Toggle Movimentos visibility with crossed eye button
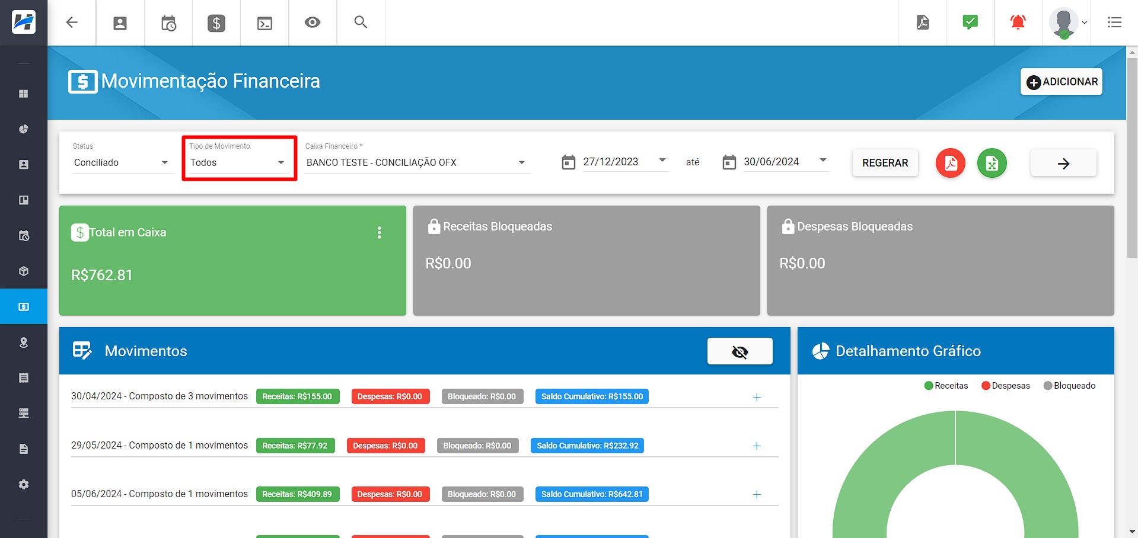This screenshot has width=1138, height=538. [739, 351]
